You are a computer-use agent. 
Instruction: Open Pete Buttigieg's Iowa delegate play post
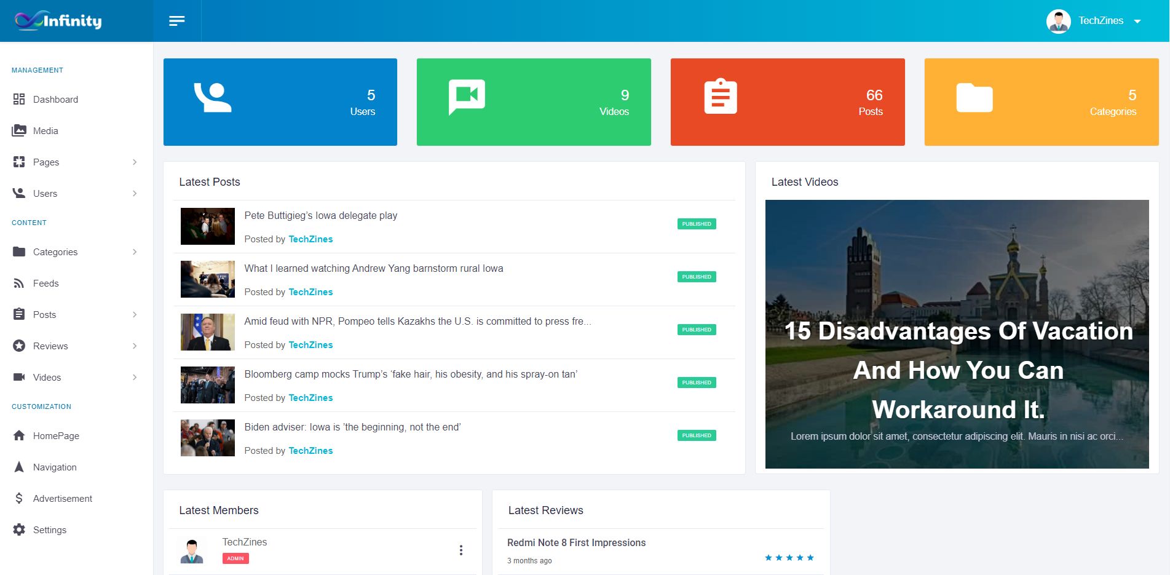pos(320,216)
